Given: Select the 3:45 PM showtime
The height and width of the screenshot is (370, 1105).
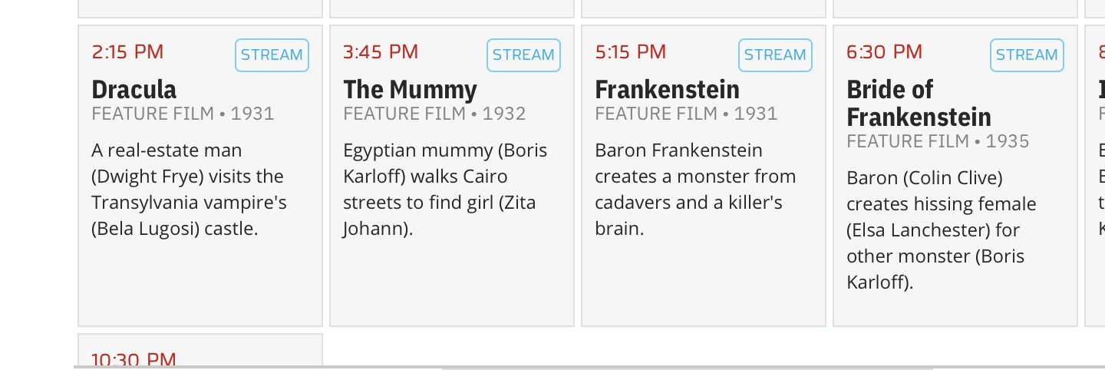Looking at the screenshot, I should point(381,52).
